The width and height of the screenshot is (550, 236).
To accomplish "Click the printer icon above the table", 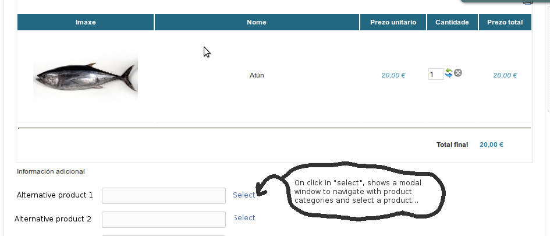I will point(528,2).
